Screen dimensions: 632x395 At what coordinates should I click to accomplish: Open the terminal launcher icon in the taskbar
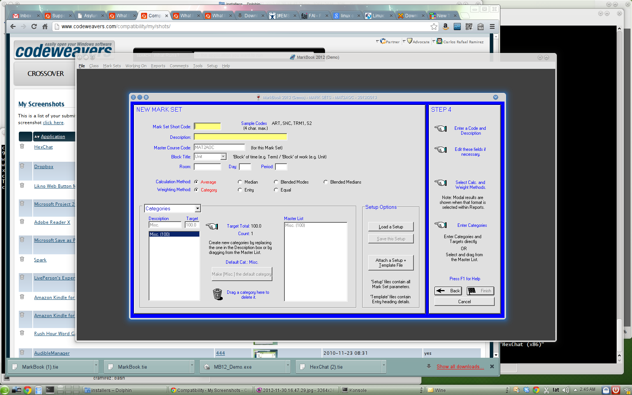pyautogui.click(x=50, y=390)
